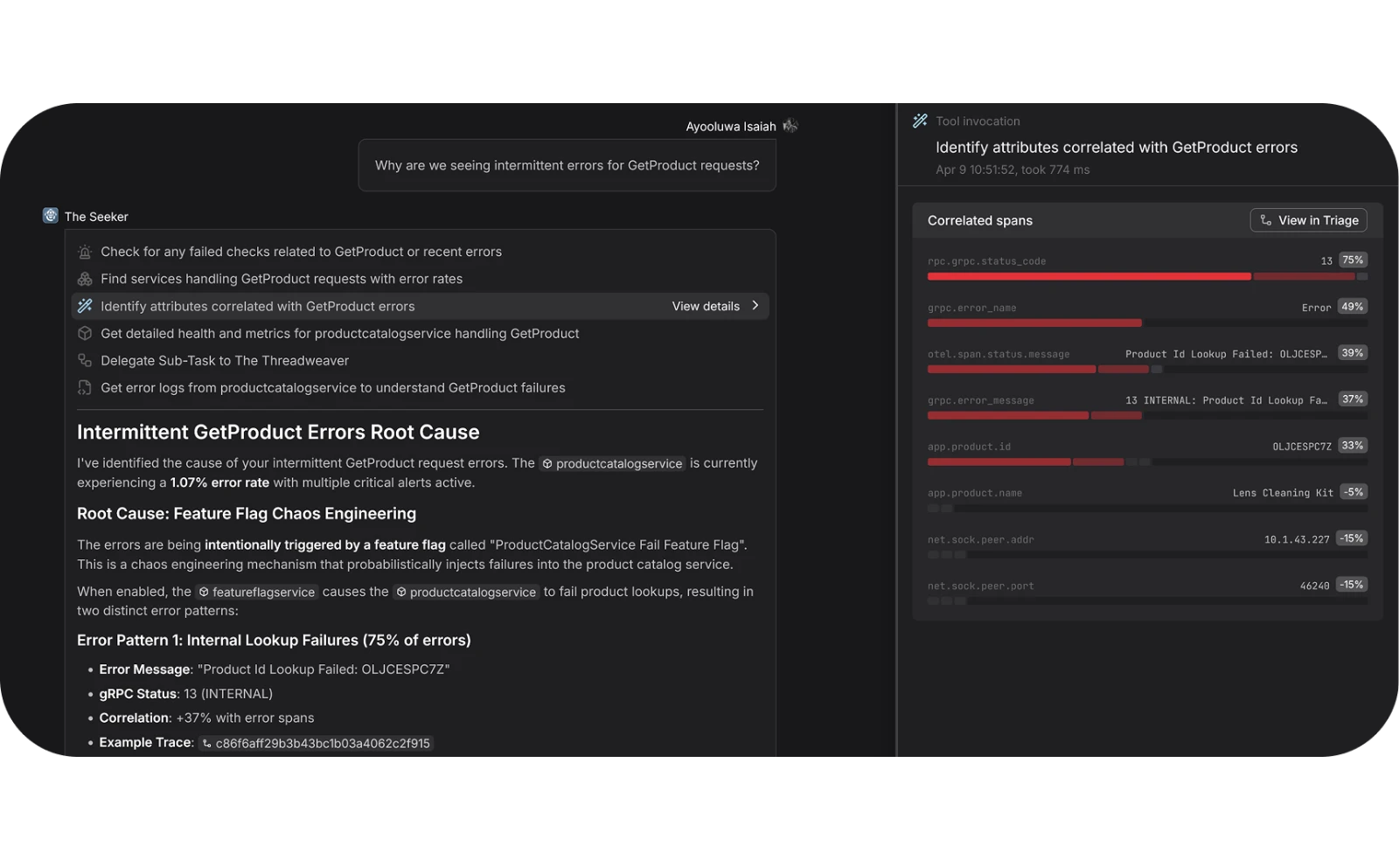Click the services icon beside Find services handling GetProduct

click(x=85, y=279)
